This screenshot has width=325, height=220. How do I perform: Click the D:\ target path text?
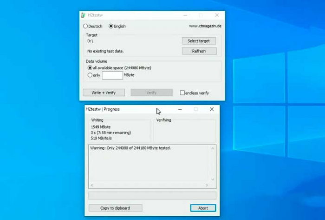pos(90,41)
